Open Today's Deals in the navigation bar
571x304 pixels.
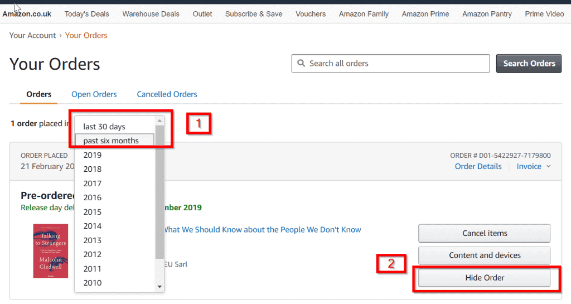[86, 14]
